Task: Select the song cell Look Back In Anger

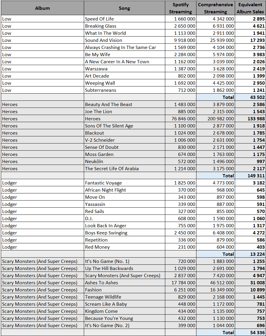Action: pyautogui.click(x=125, y=225)
